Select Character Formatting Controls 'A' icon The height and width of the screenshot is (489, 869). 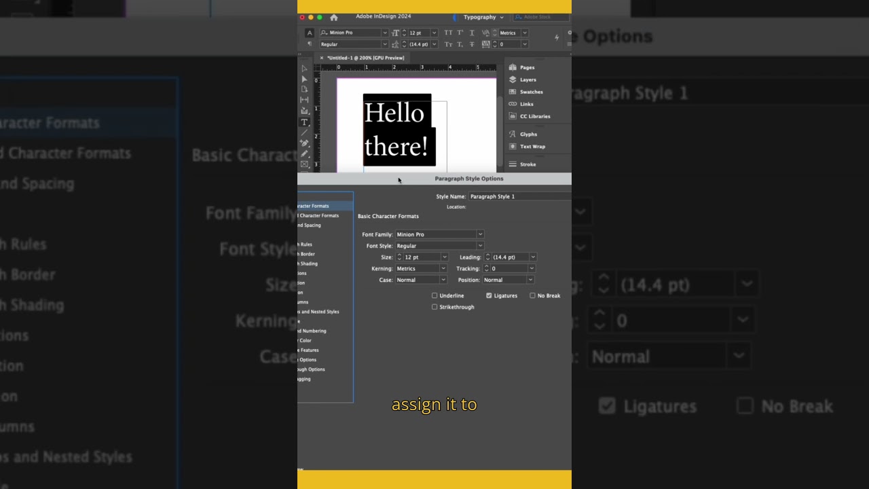pos(310,33)
